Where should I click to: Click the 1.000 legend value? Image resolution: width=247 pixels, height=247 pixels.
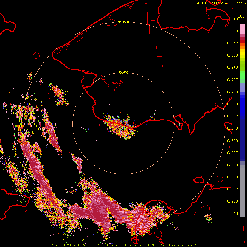point(232,31)
